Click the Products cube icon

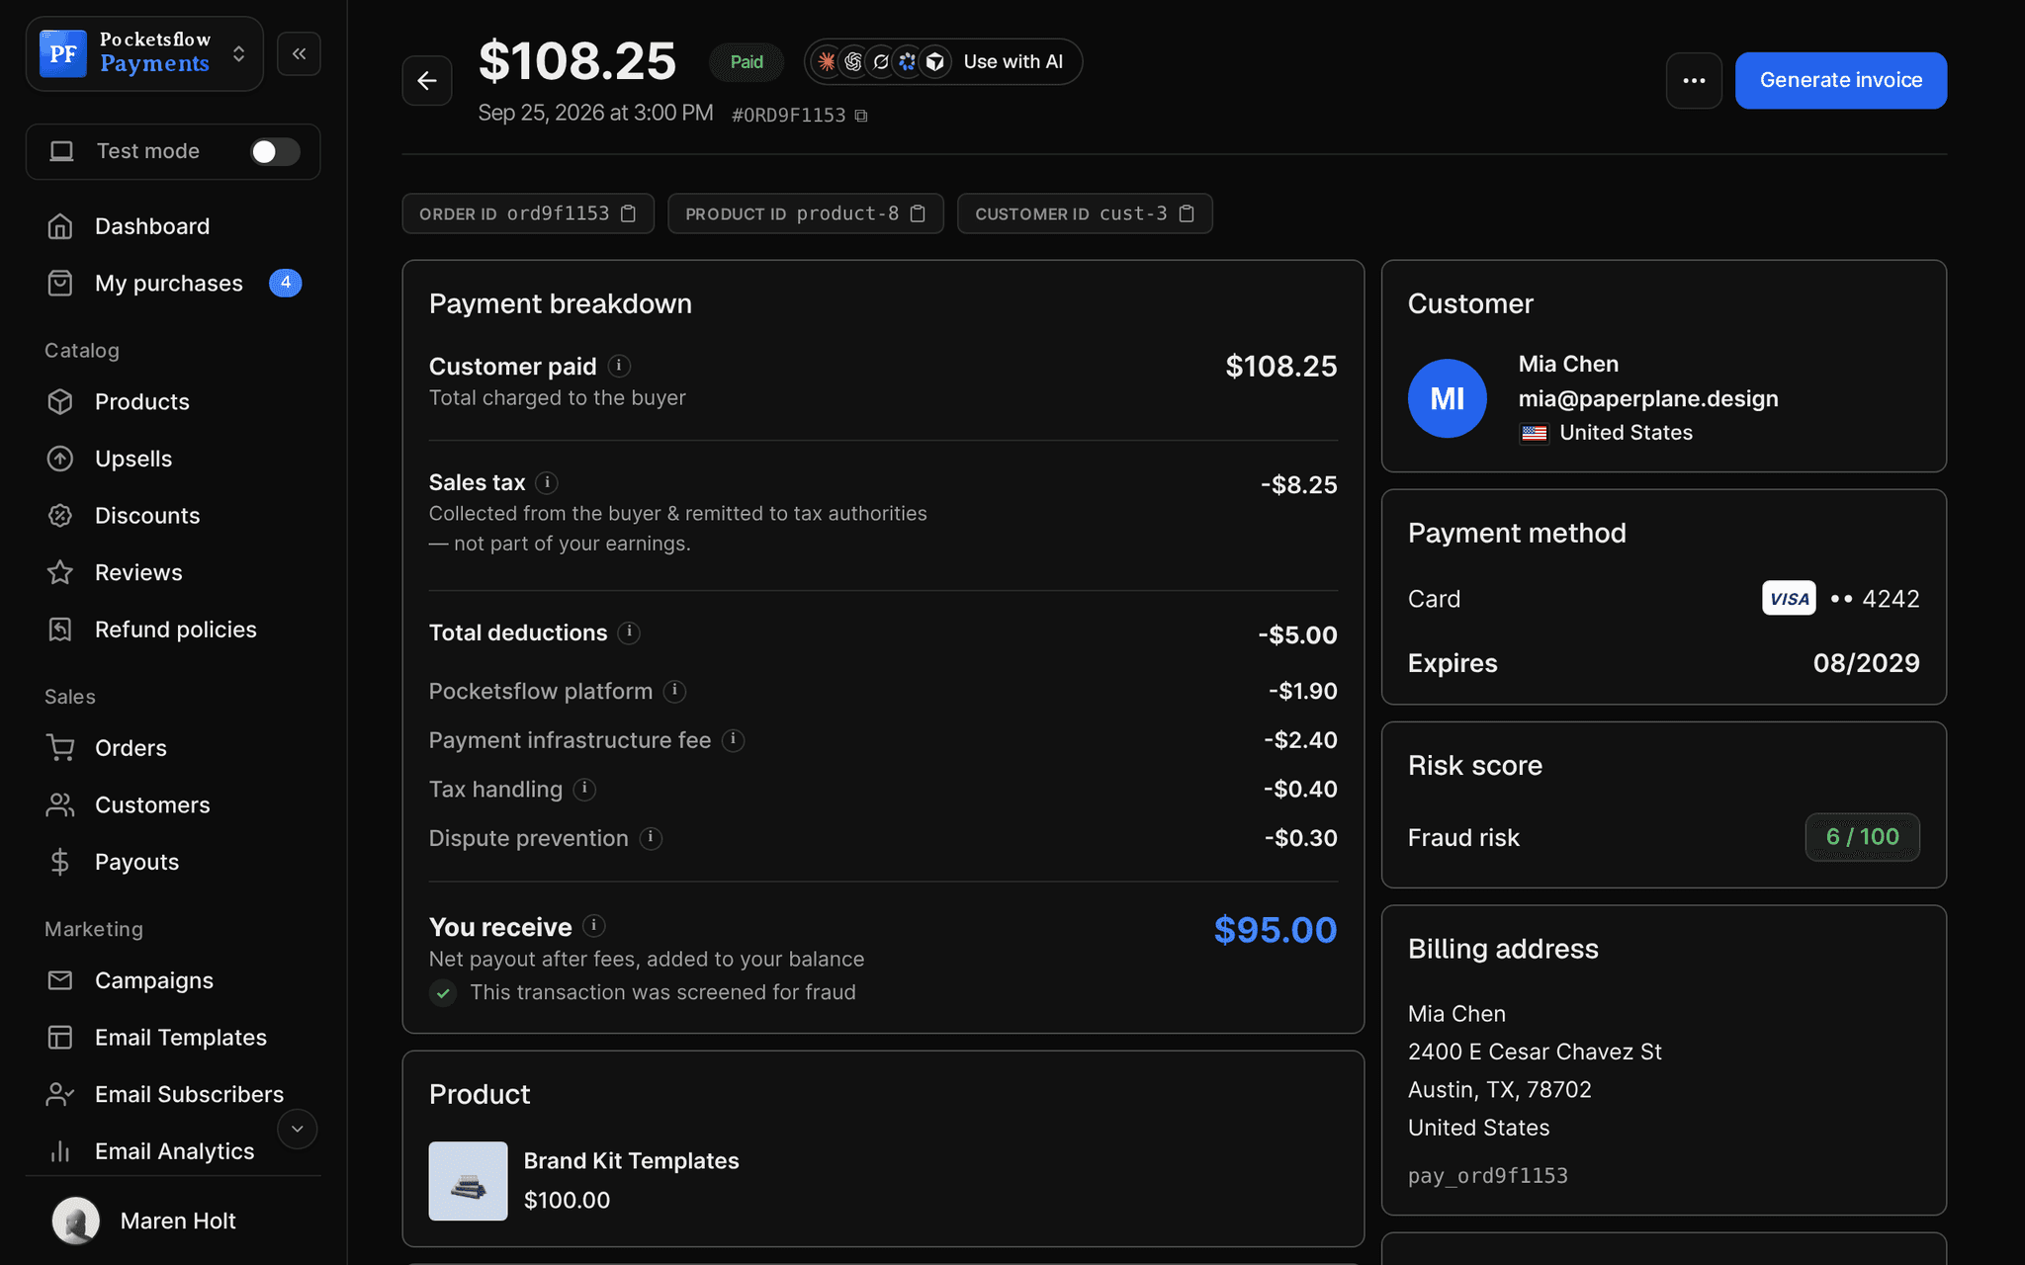pos(60,402)
